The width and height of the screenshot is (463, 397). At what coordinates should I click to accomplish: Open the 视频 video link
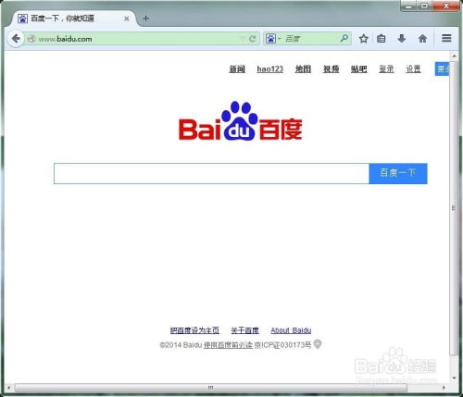pyautogui.click(x=331, y=69)
